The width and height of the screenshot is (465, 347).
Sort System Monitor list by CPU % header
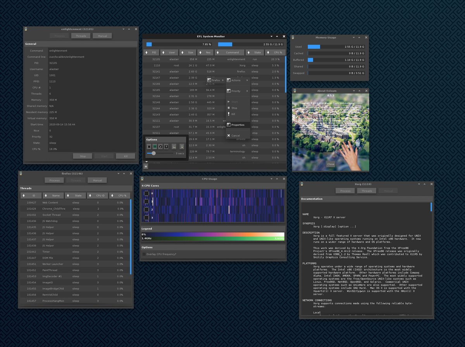coord(275,52)
